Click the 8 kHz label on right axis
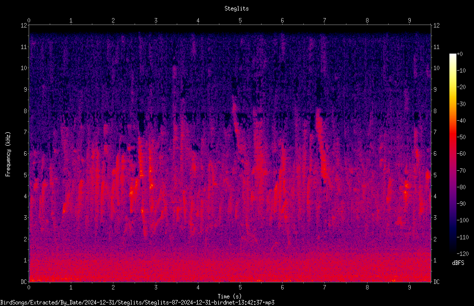The height and width of the screenshot is (306, 474). coord(435,111)
